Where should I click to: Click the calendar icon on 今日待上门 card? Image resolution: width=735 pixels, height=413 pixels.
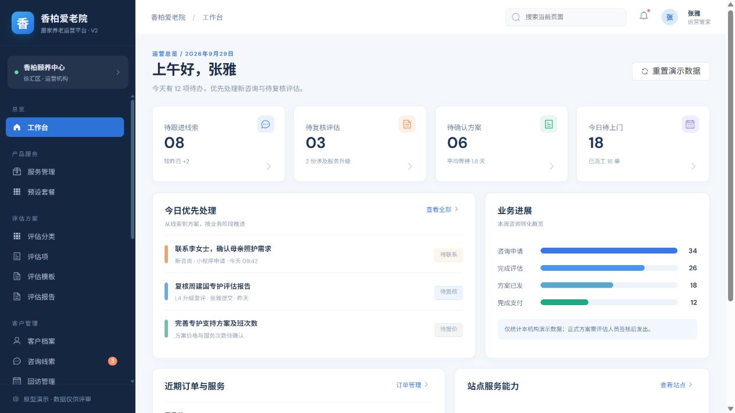(x=690, y=124)
